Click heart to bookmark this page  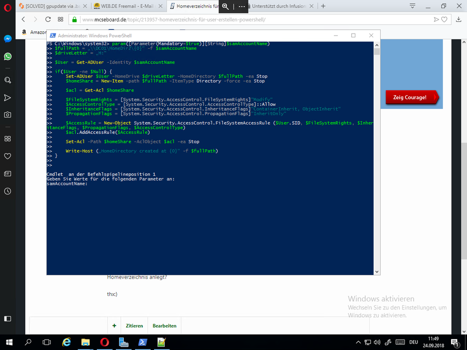tap(445, 20)
